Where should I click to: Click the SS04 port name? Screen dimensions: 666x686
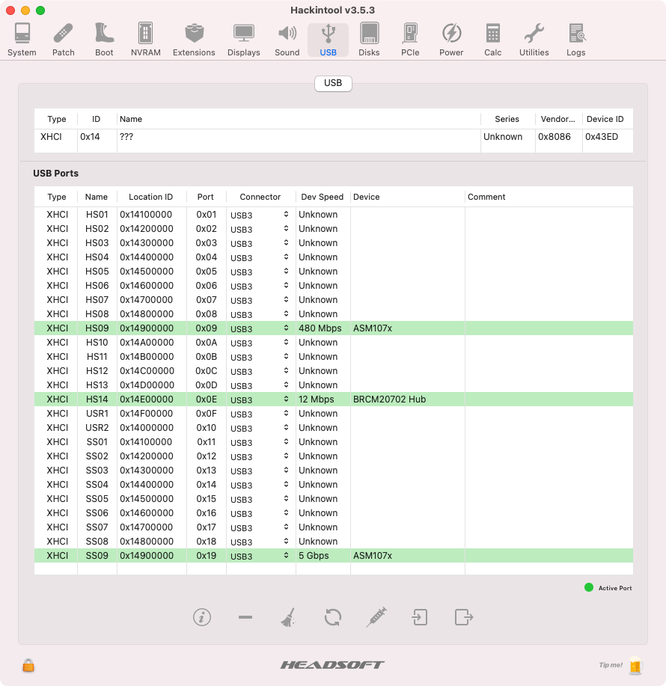pos(97,484)
